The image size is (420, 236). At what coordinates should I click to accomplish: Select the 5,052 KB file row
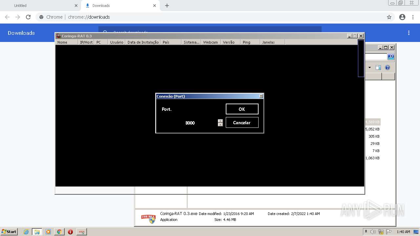point(372,129)
